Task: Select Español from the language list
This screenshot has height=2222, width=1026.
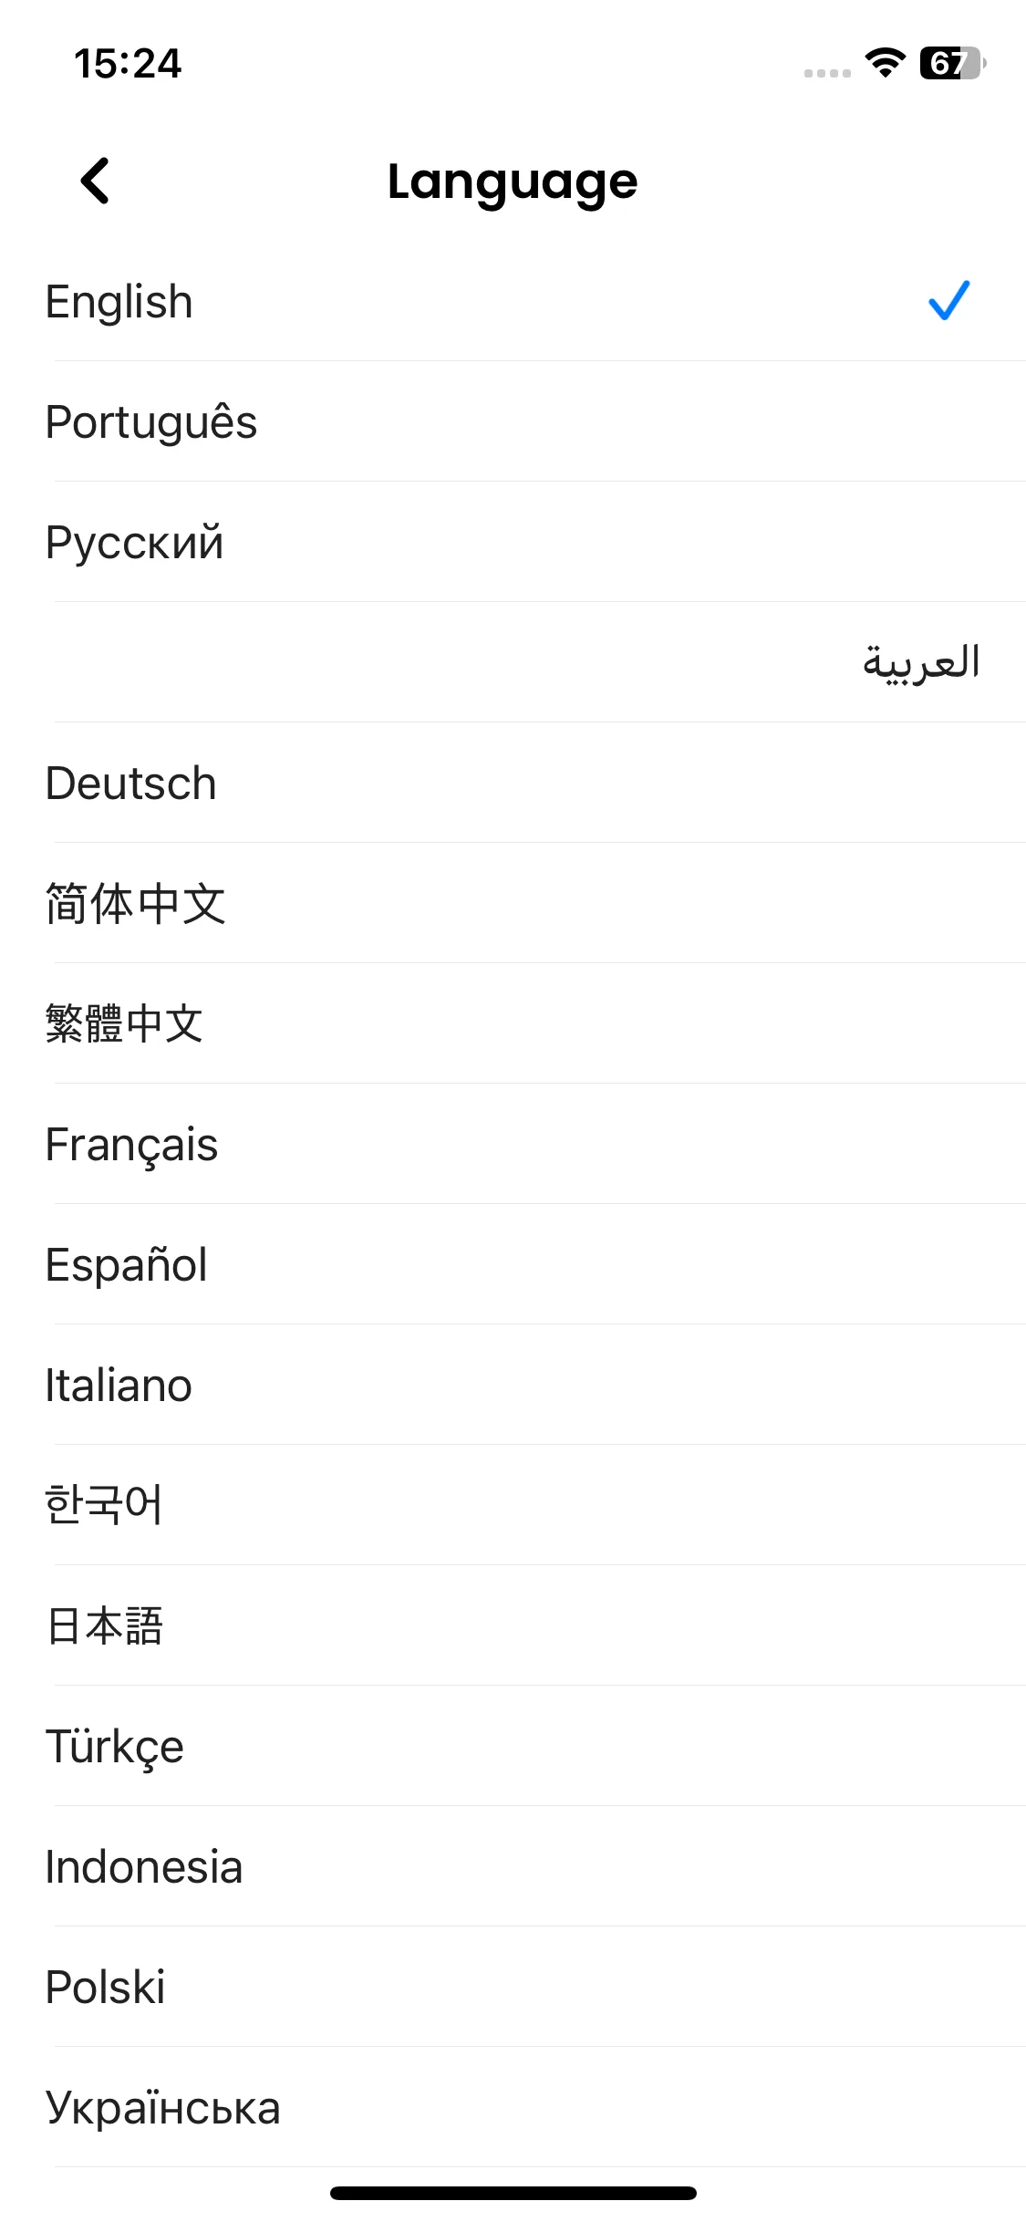Action: coord(513,1264)
